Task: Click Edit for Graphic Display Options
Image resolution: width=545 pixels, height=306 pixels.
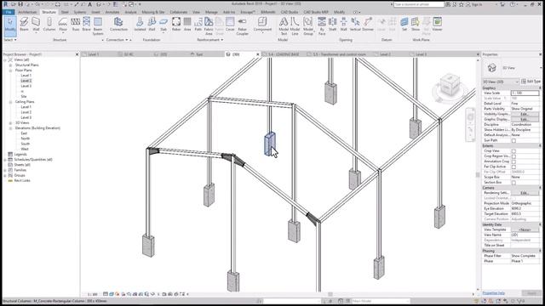Action: [x=525, y=119]
